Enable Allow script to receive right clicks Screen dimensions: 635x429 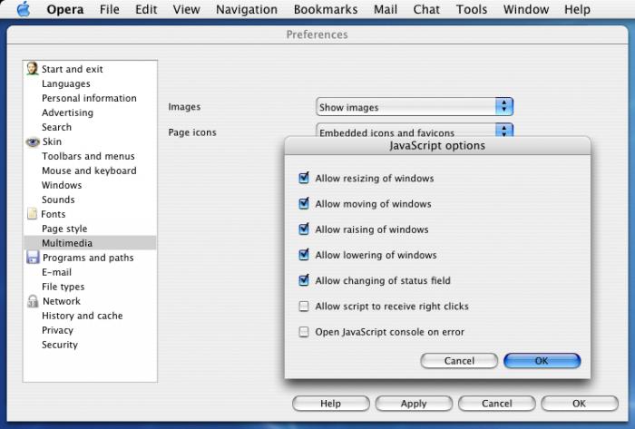[304, 307]
